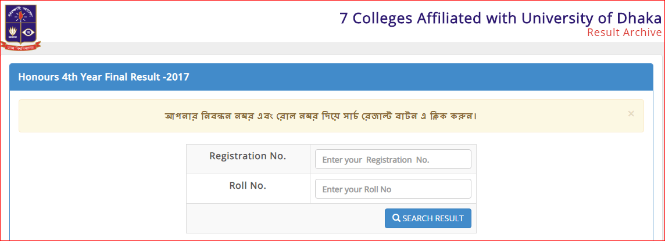Click the University of Dhaka crest logo
Image resolution: width=665 pixels, height=241 pixels.
20,27
